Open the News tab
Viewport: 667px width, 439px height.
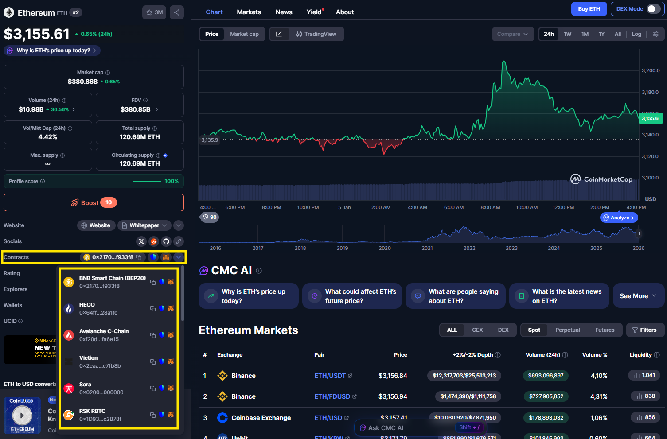[284, 12]
